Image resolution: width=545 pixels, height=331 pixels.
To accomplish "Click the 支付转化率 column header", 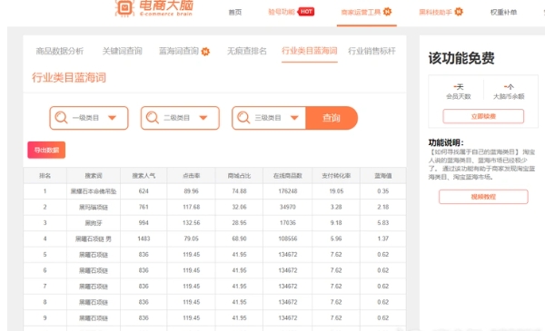I will point(336,176).
